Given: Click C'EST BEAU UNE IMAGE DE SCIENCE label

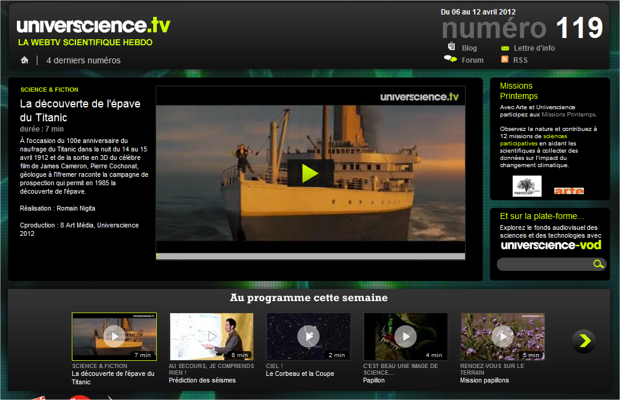Looking at the screenshot, I should pyautogui.click(x=400, y=369).
